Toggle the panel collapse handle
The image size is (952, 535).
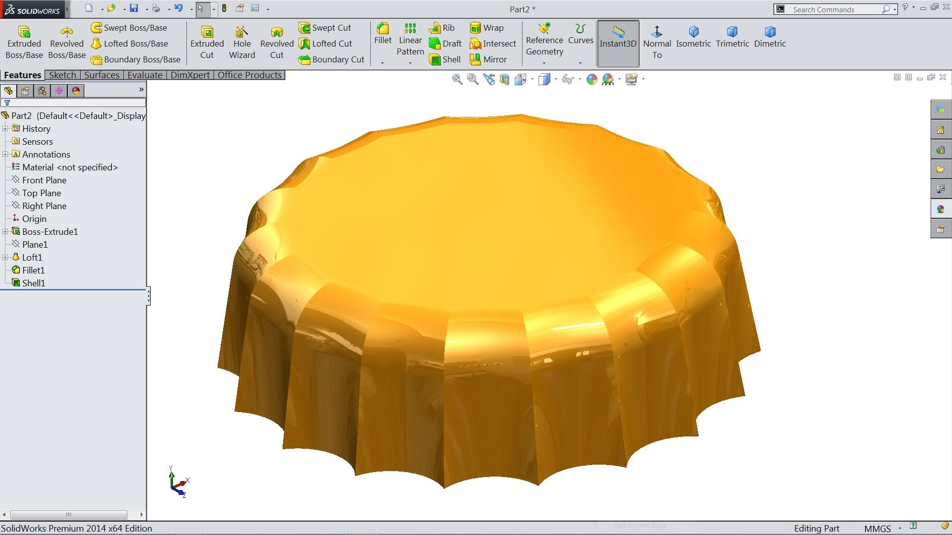coord(148,296)
